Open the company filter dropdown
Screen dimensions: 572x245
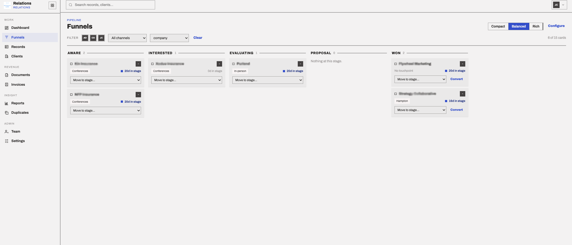(169, 38)
